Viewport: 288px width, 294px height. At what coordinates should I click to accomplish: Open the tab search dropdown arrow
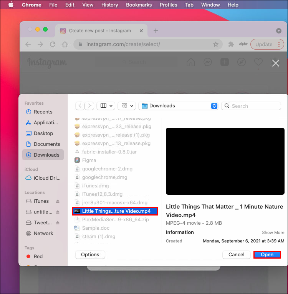(279, 31)
